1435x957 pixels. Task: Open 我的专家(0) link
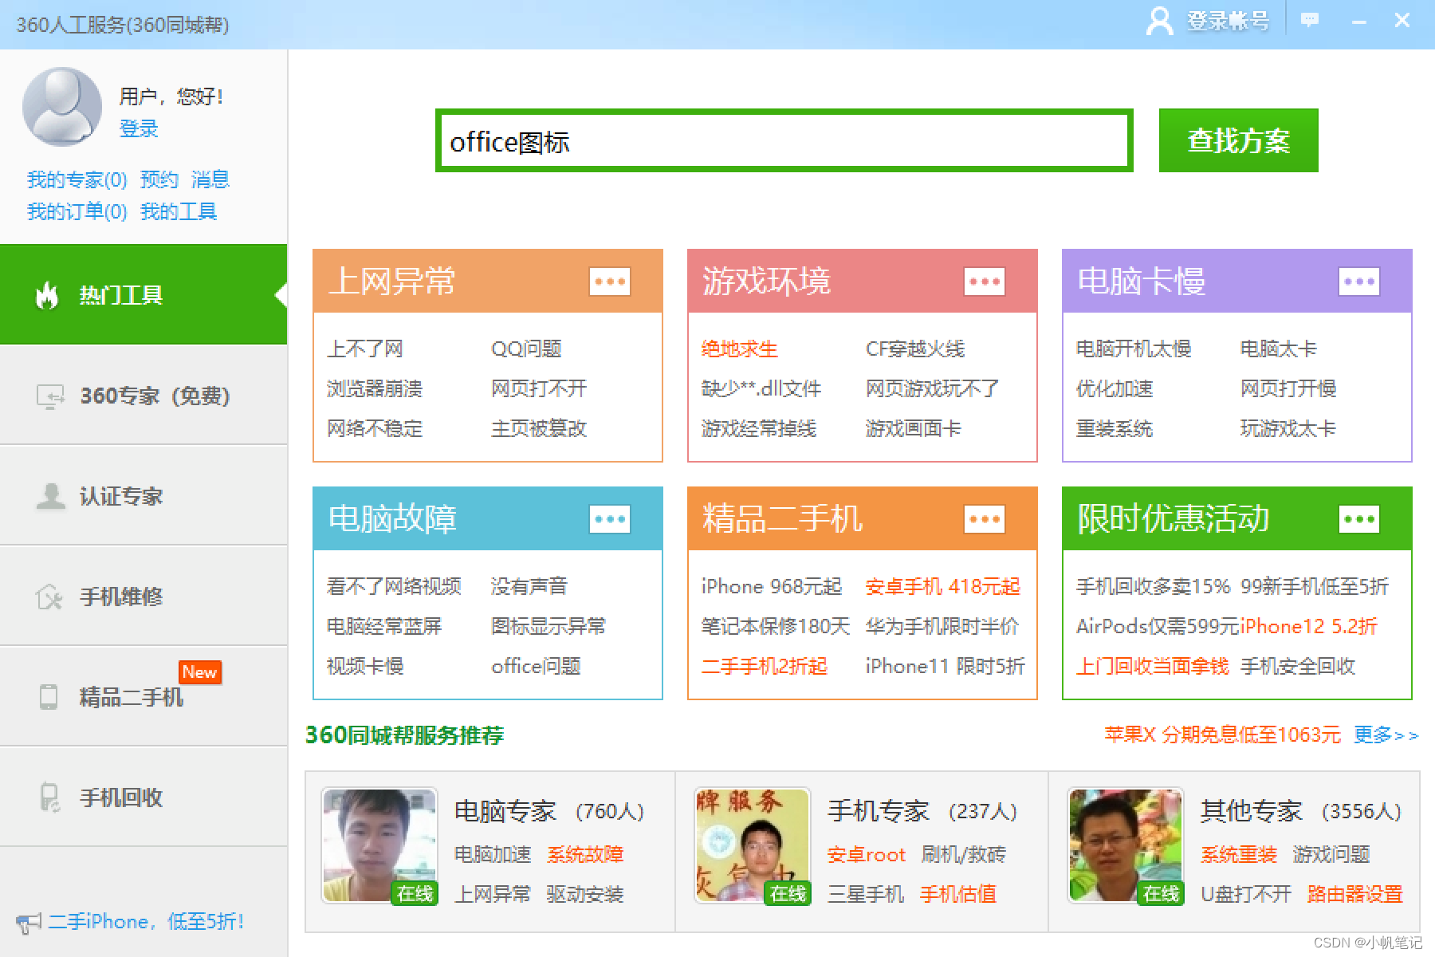pyautogui.click(x=77, y=179)
